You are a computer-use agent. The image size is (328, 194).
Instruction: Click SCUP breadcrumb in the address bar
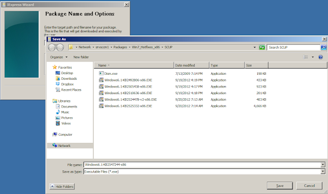(x=169, y=47)
